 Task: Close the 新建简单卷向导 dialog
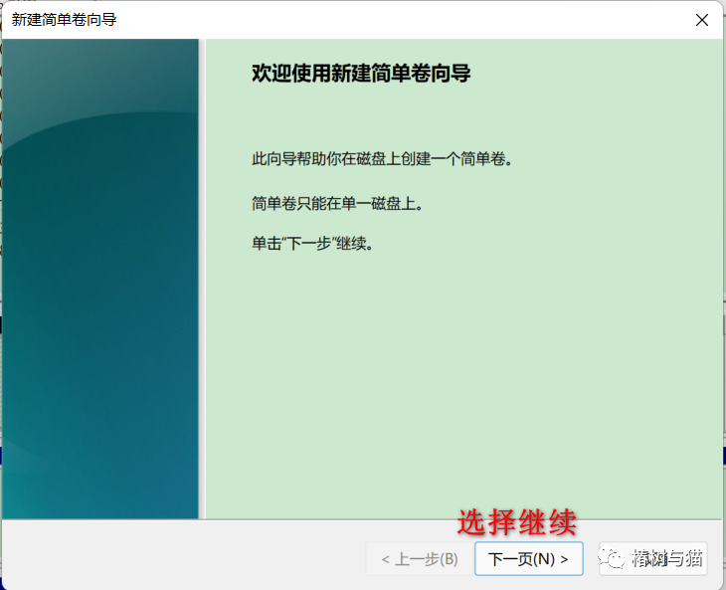(x=702, y=20)
